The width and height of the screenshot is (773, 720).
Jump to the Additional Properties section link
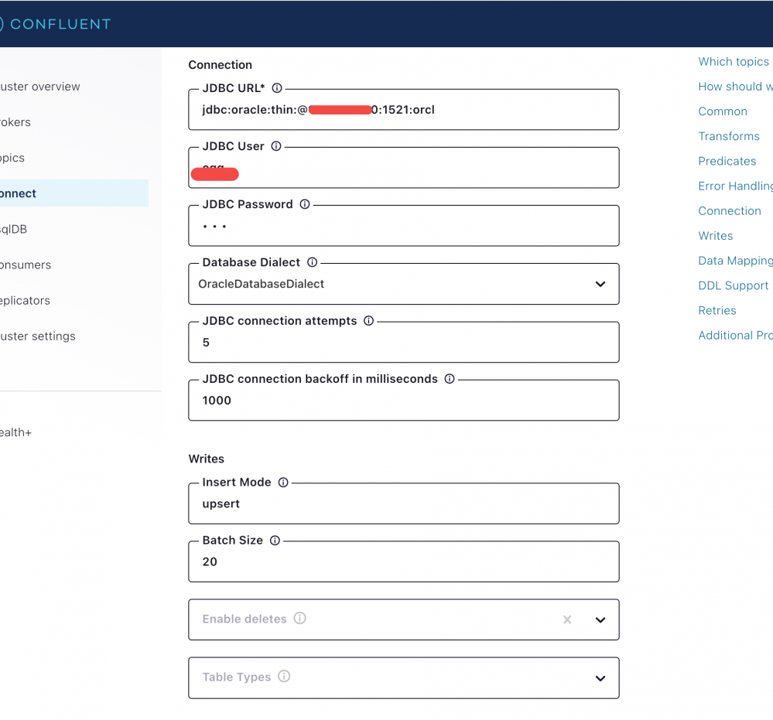(x=735, y=335)
